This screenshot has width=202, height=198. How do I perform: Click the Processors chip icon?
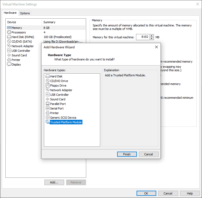point(9,32)
